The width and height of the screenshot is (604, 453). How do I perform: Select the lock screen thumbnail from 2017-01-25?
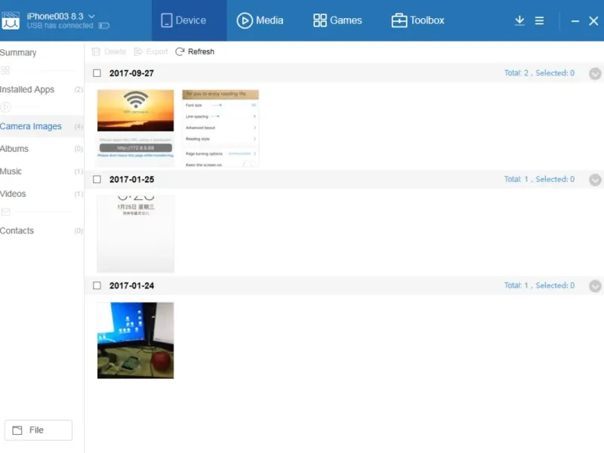136,234
